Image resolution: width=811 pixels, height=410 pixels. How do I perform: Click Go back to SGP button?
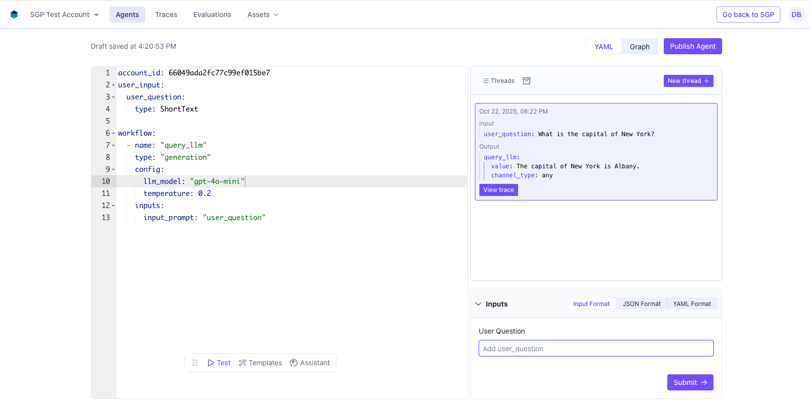coord(748,15)
